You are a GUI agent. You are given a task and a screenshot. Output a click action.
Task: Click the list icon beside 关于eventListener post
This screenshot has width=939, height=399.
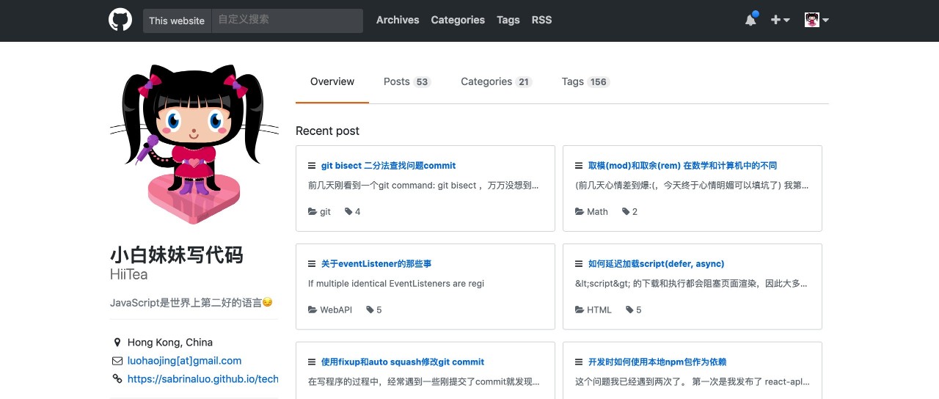point(312,264)
